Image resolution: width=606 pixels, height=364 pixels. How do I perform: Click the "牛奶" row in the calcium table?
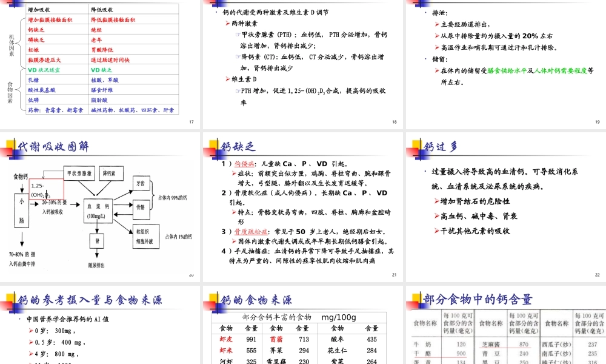pos(422,343)
